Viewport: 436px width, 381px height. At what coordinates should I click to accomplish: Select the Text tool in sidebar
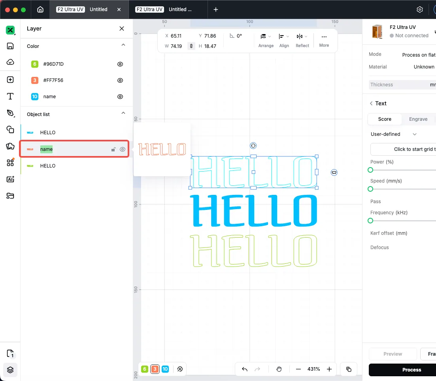coord(10,96)
